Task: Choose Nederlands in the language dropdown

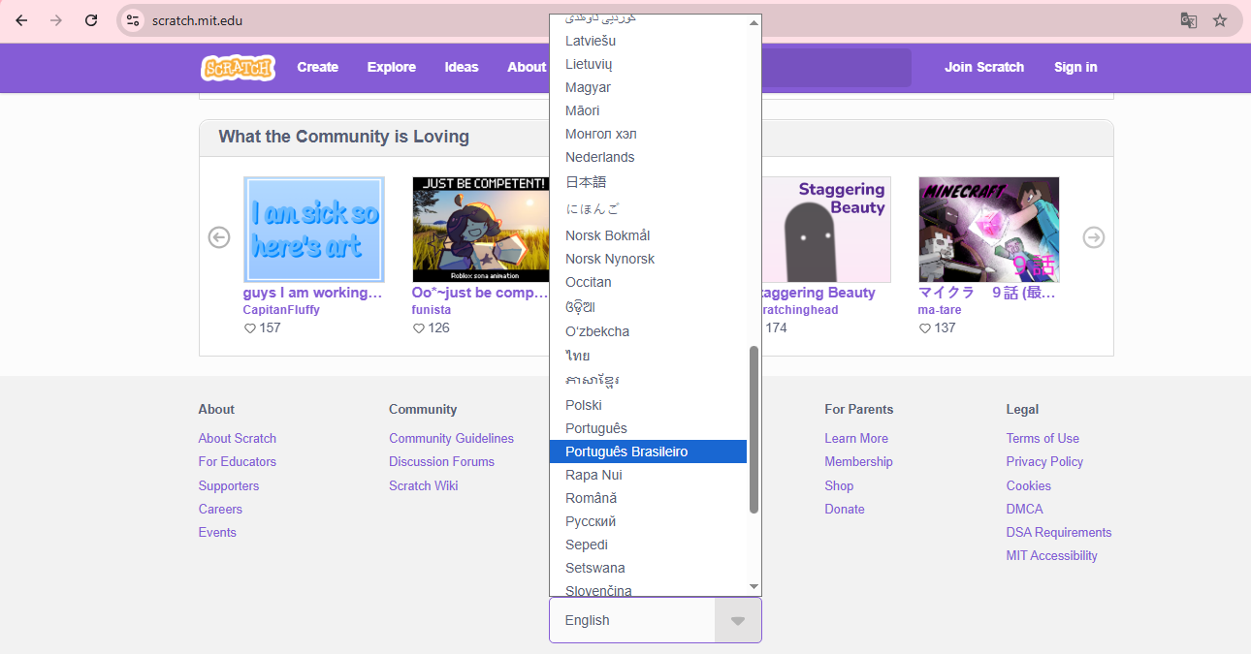Action: 599,157
